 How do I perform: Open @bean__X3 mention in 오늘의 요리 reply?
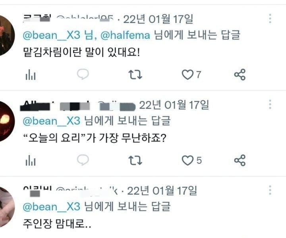52,121
